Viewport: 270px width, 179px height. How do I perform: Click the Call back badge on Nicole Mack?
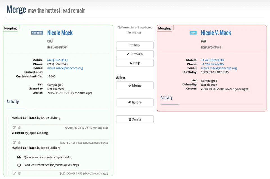click(37, 33)
